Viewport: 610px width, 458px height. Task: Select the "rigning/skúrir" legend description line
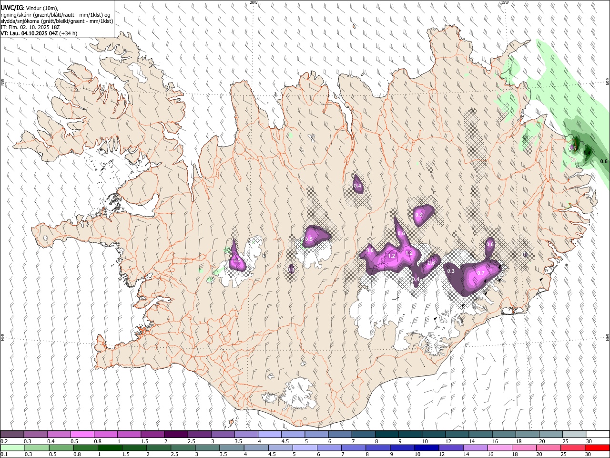click(x=56, y=15)
